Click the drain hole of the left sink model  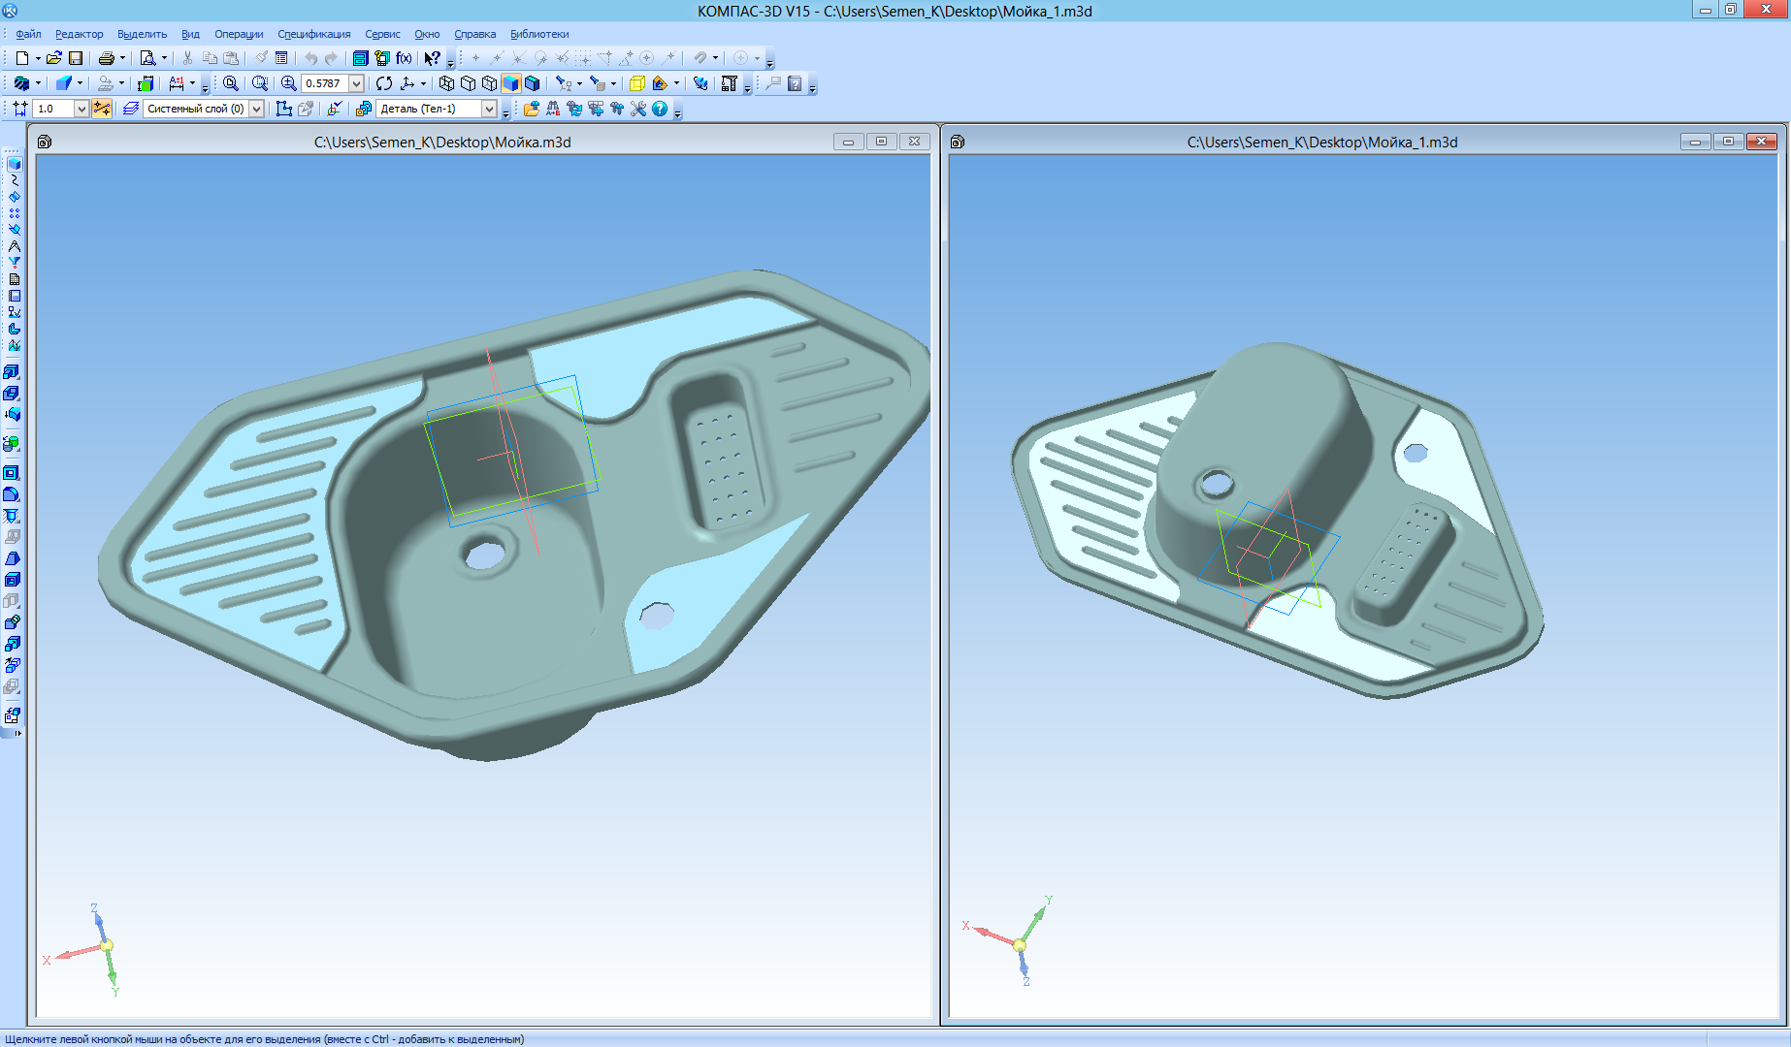484,555
